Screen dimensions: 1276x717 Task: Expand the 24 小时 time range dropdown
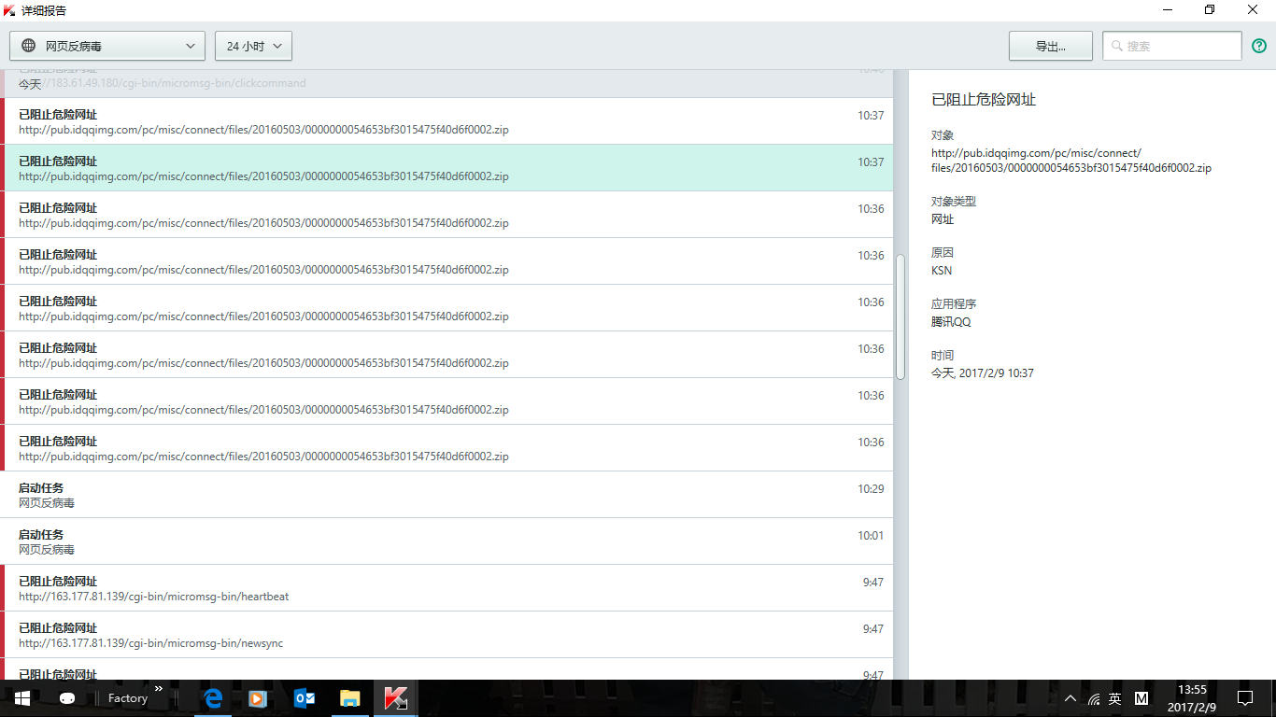click(x=253, y=46)
